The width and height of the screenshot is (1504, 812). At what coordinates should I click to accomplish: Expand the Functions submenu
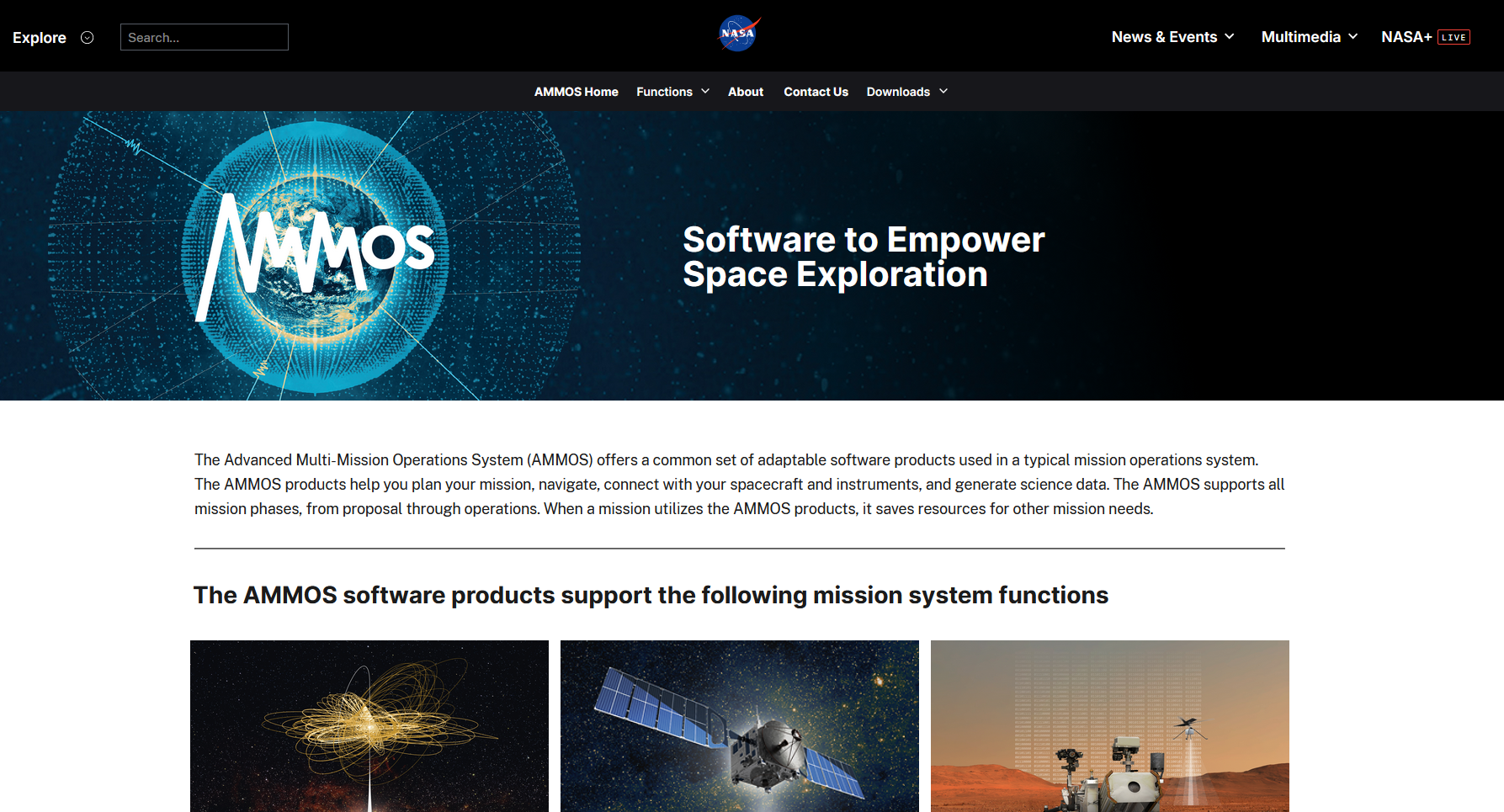tap(664, 92)
